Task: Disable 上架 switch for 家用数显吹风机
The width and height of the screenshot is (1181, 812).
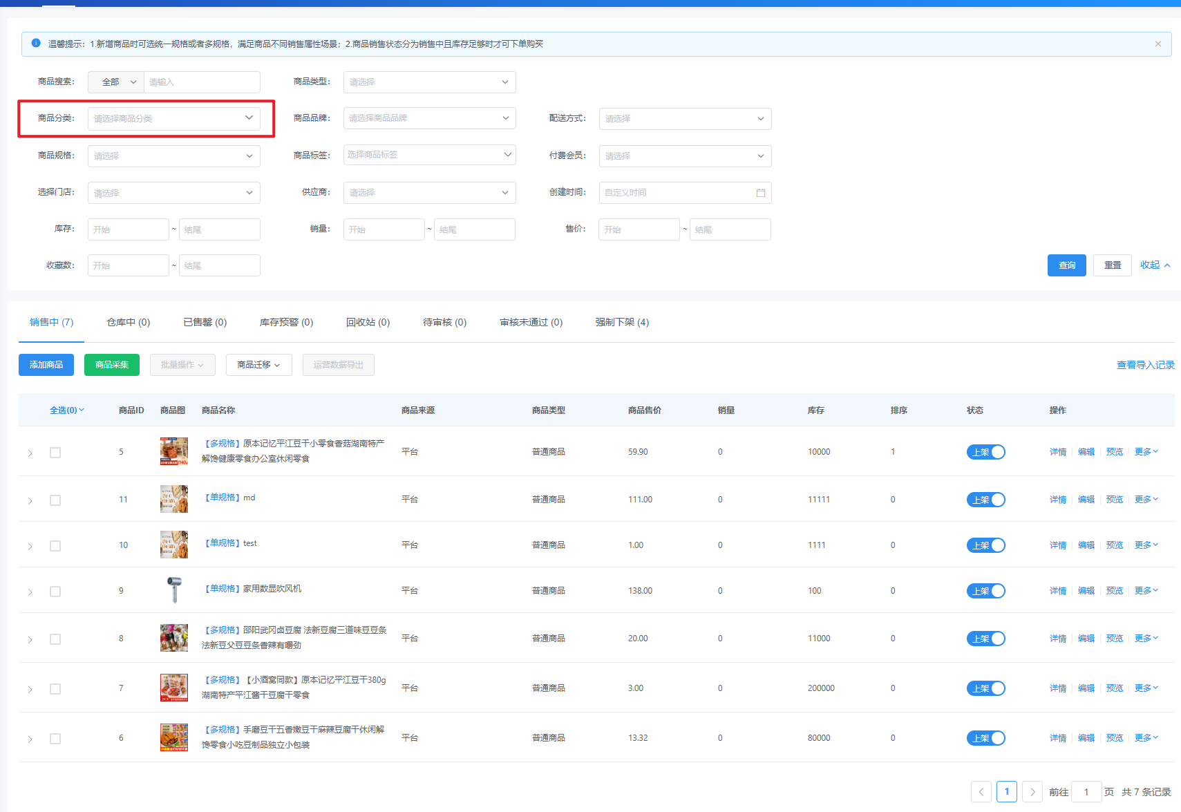Action: coord(985,591)
